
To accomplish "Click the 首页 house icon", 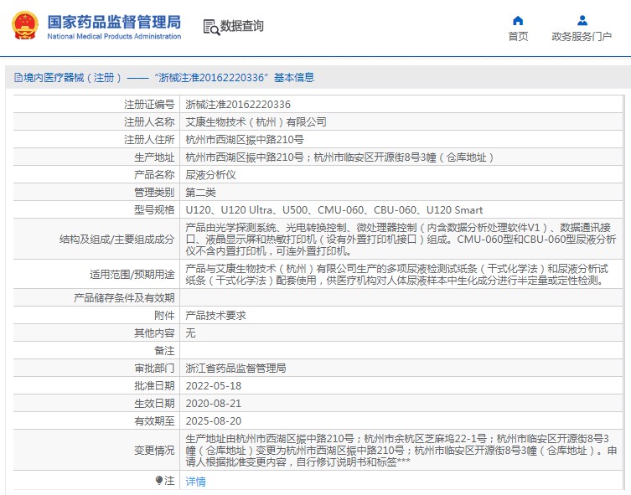I will [518, 20].
